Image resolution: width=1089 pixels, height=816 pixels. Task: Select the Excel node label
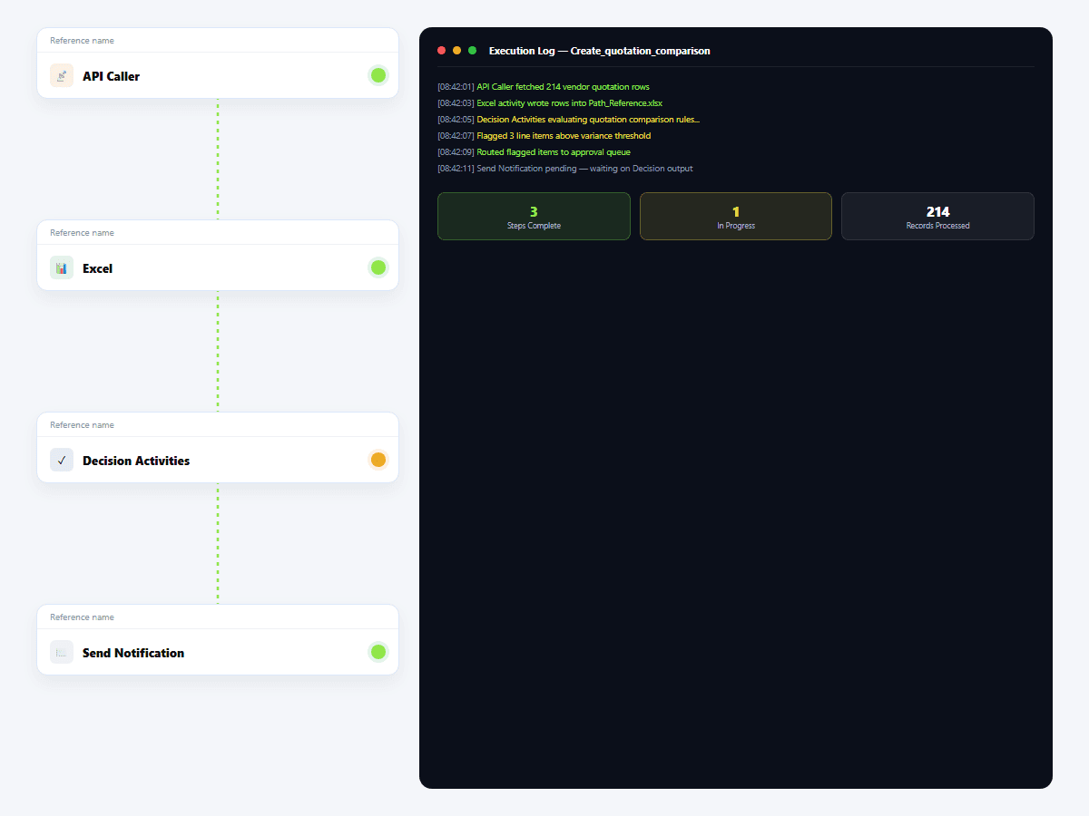[x=97, y=268]
